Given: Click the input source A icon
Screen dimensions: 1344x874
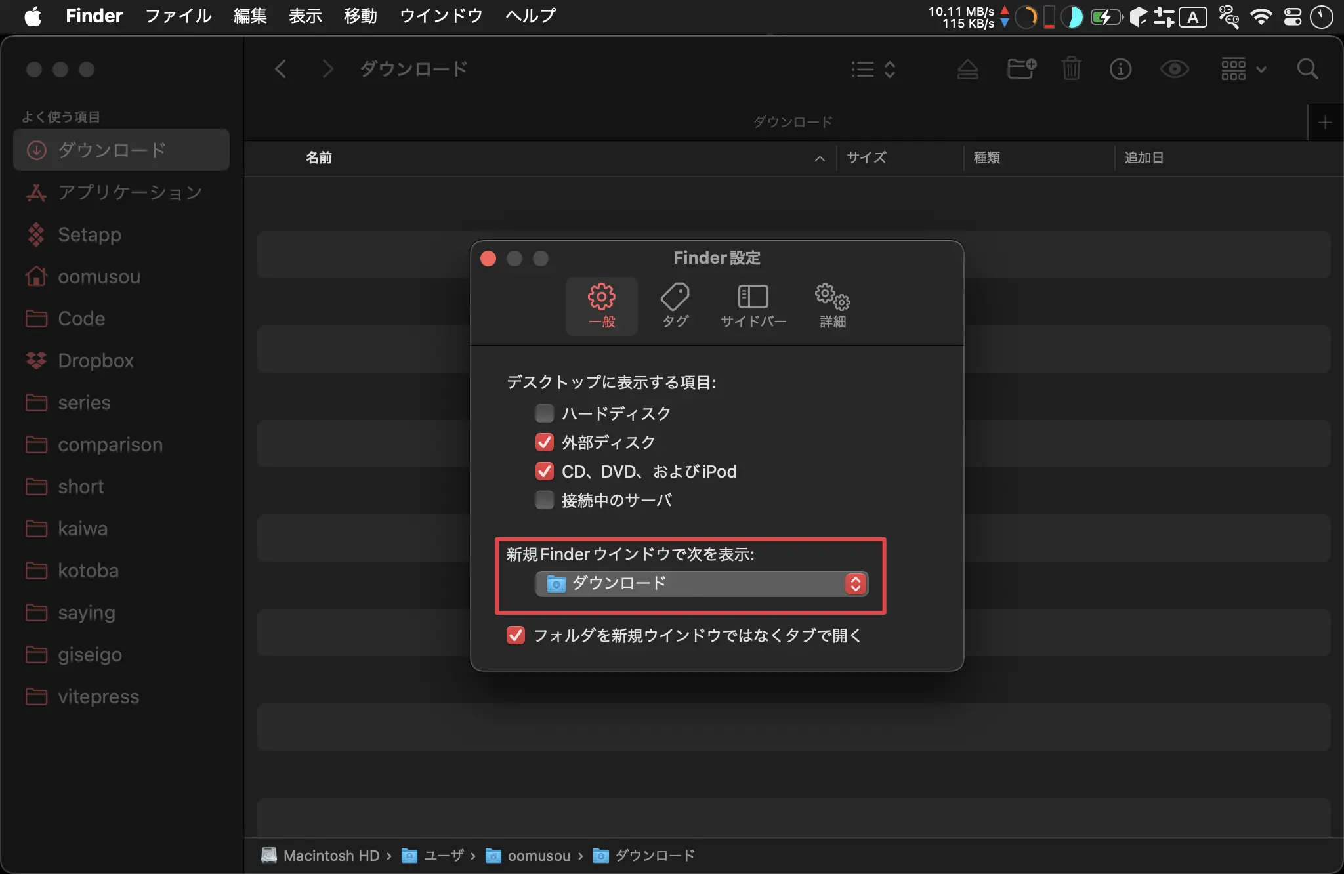Looking at the screenshot, I should (1193, 17).
